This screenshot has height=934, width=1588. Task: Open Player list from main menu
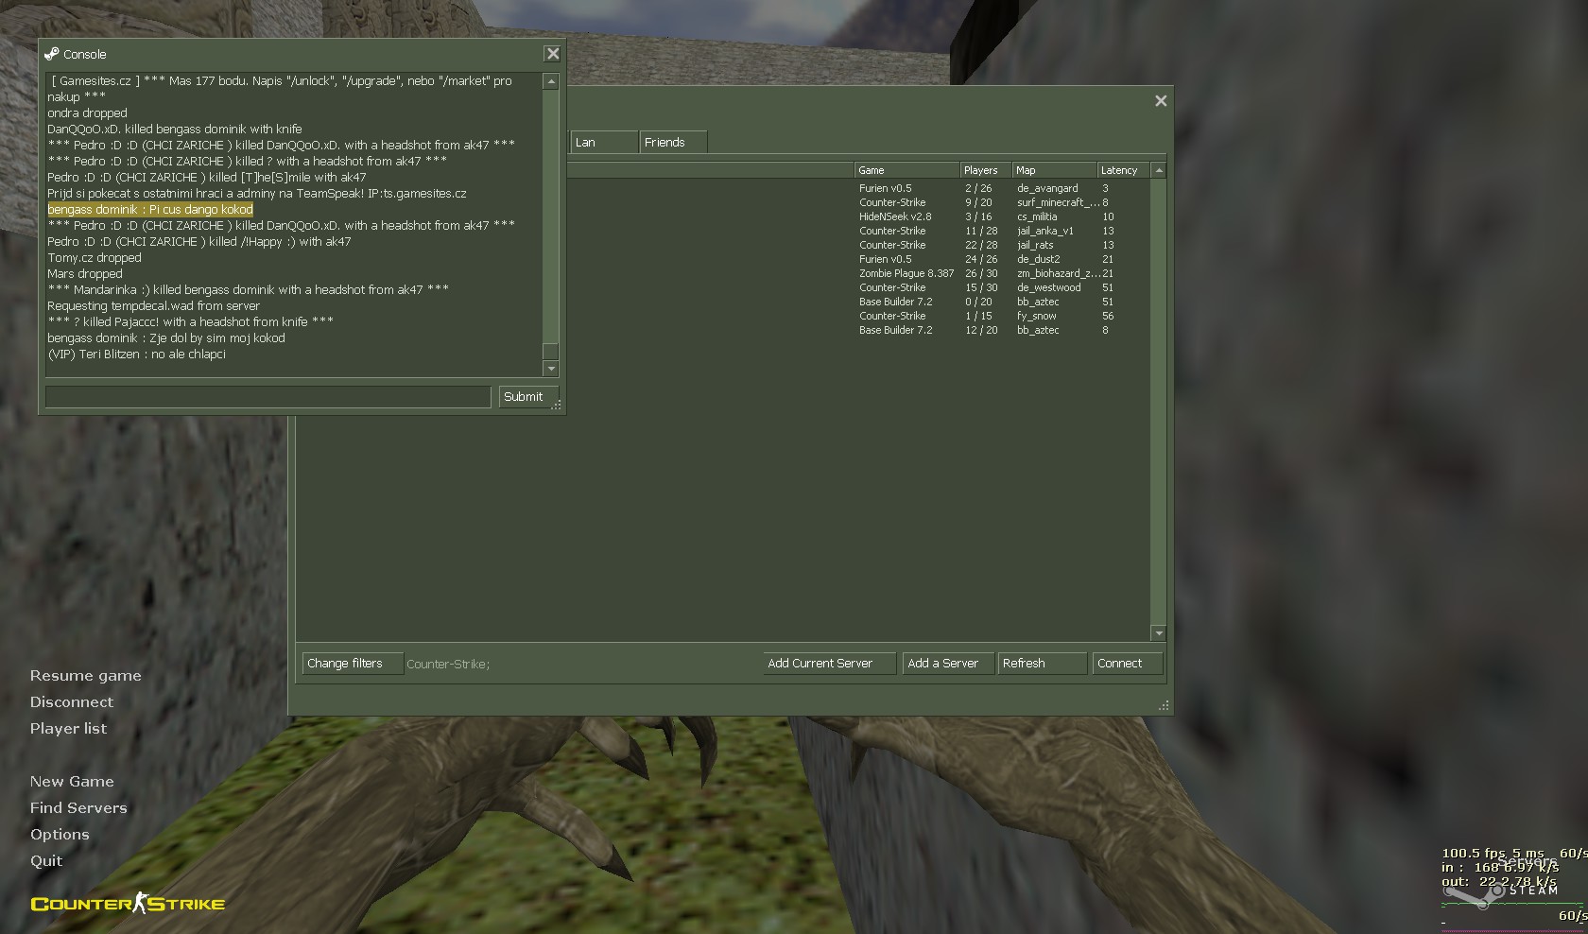click(x=68, y=729)
